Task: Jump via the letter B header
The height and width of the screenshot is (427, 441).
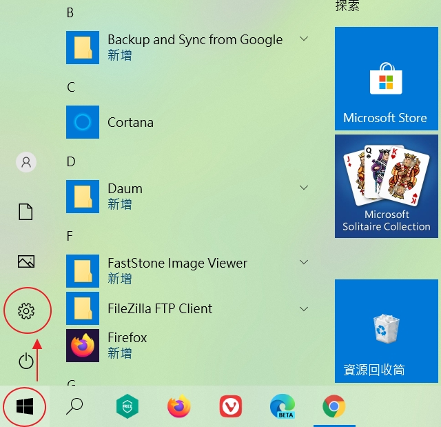Action: [70, 12]
